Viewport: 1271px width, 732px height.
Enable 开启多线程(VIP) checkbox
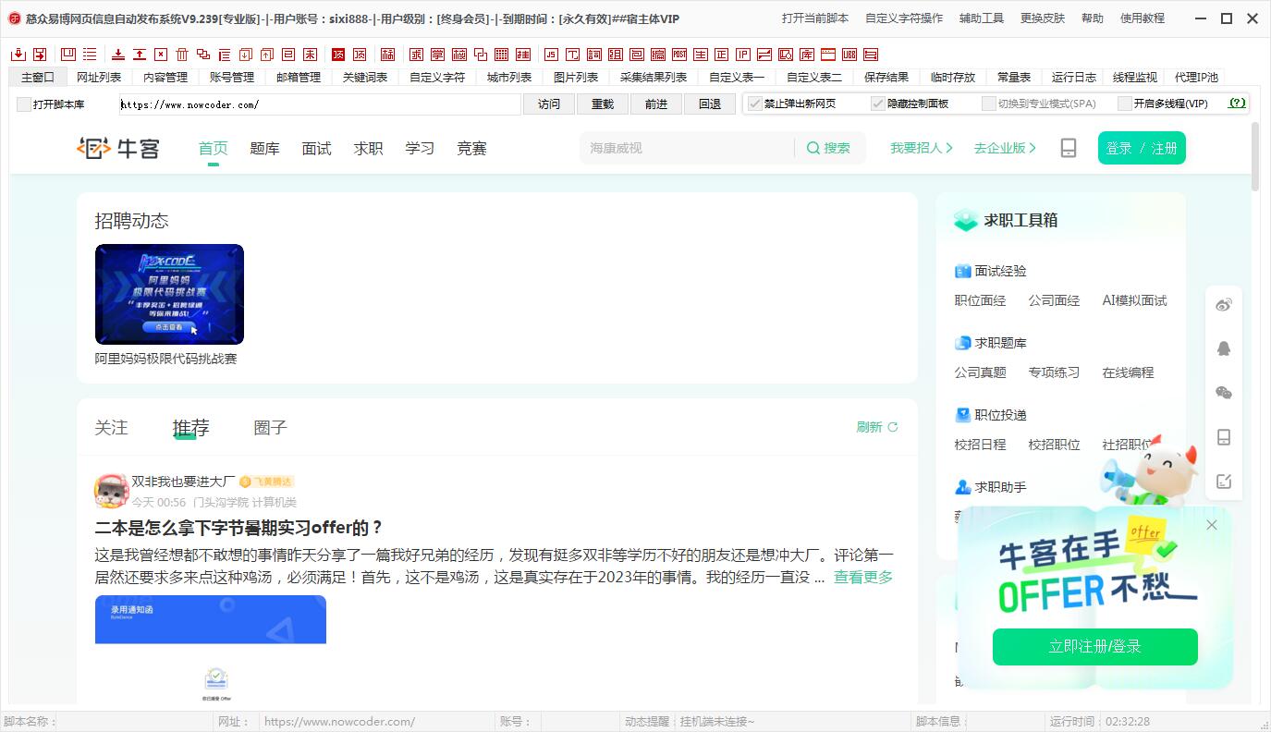coord(1125,104)
